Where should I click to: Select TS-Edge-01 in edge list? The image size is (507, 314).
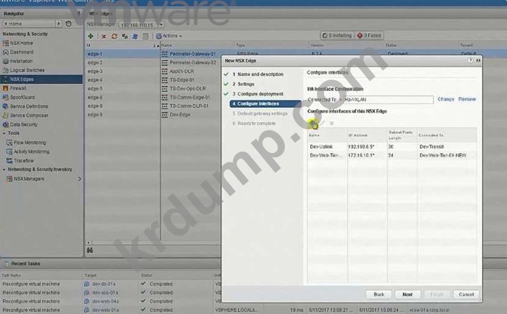tap(182, 80)
